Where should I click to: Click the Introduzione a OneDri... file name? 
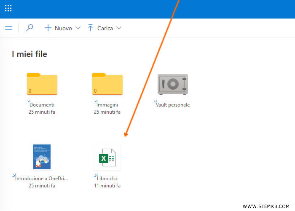click(41, 179)
